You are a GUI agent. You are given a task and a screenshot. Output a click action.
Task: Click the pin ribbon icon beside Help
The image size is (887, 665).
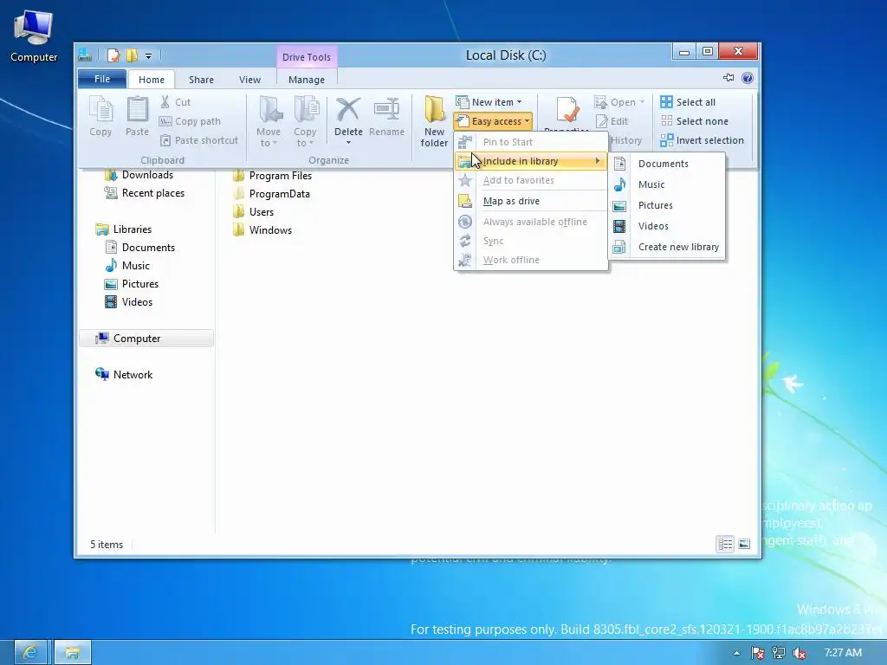point(728,78)
